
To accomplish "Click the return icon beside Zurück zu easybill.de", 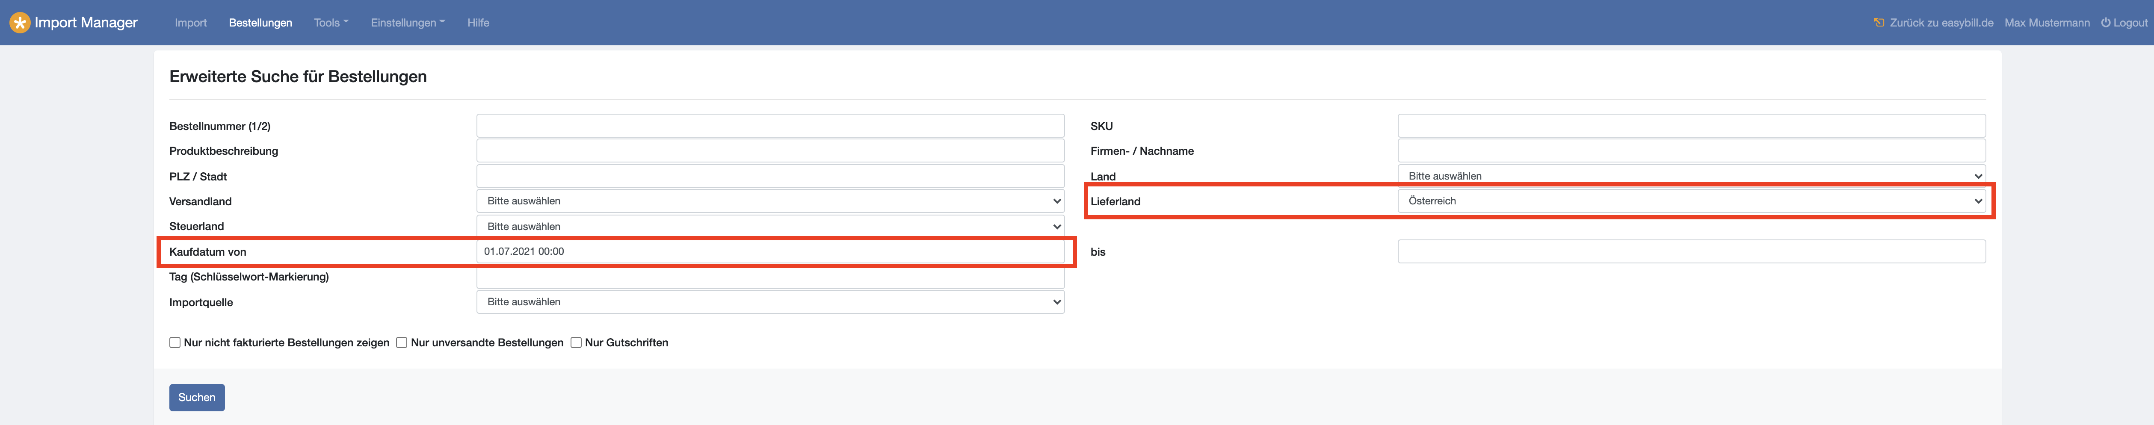I will coord(1879,23).
